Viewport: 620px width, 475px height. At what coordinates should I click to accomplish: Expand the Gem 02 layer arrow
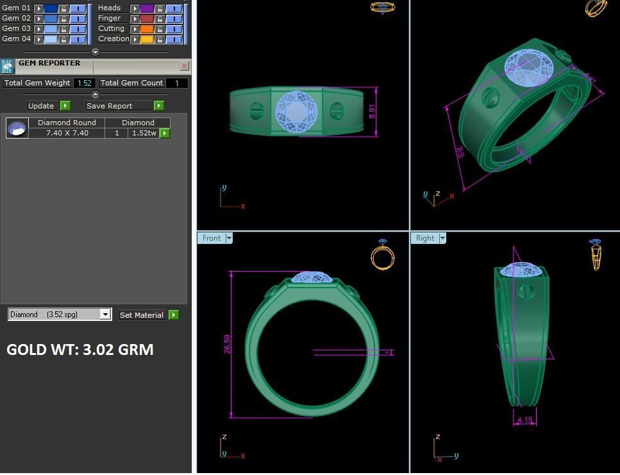coord(38,19)
